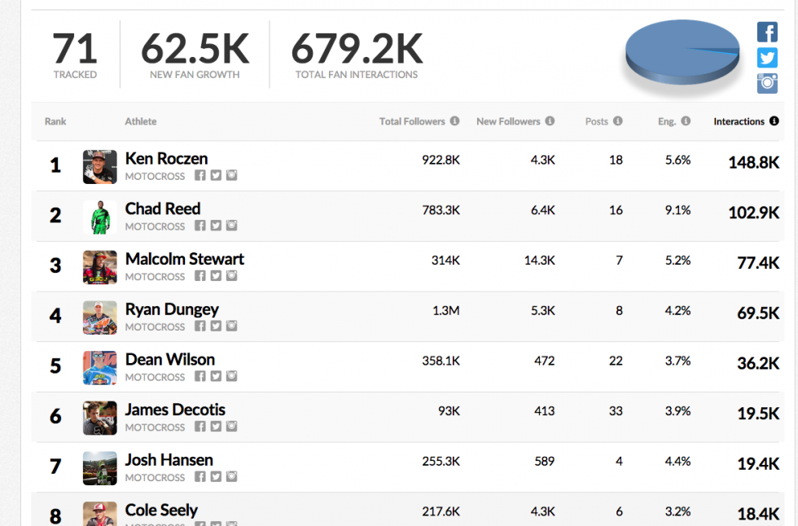Image resolution: width=798 pixels, height=526 pixels.
Task: Open Chad Reed's Twitter icon
Action: click(216, 226)
